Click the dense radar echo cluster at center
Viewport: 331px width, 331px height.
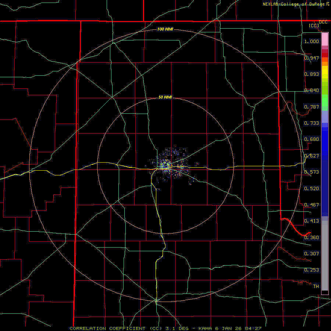[x=165, y=165]
